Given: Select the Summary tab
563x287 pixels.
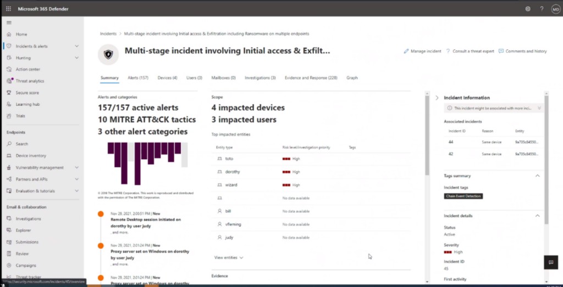Looking at the screenshot, I should pos(109,78).
